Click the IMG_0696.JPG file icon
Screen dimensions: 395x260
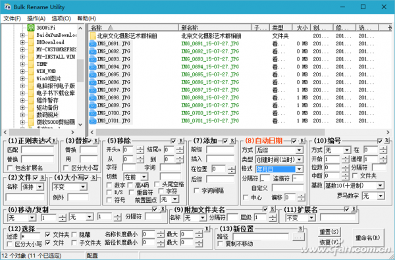93,82
